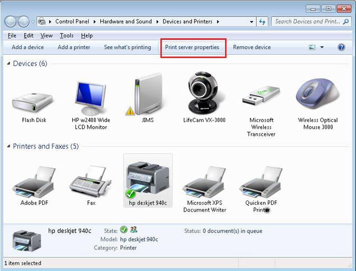356x271 pixels.
Task: Click the address bar control panel icon
Action: (42, 22)
